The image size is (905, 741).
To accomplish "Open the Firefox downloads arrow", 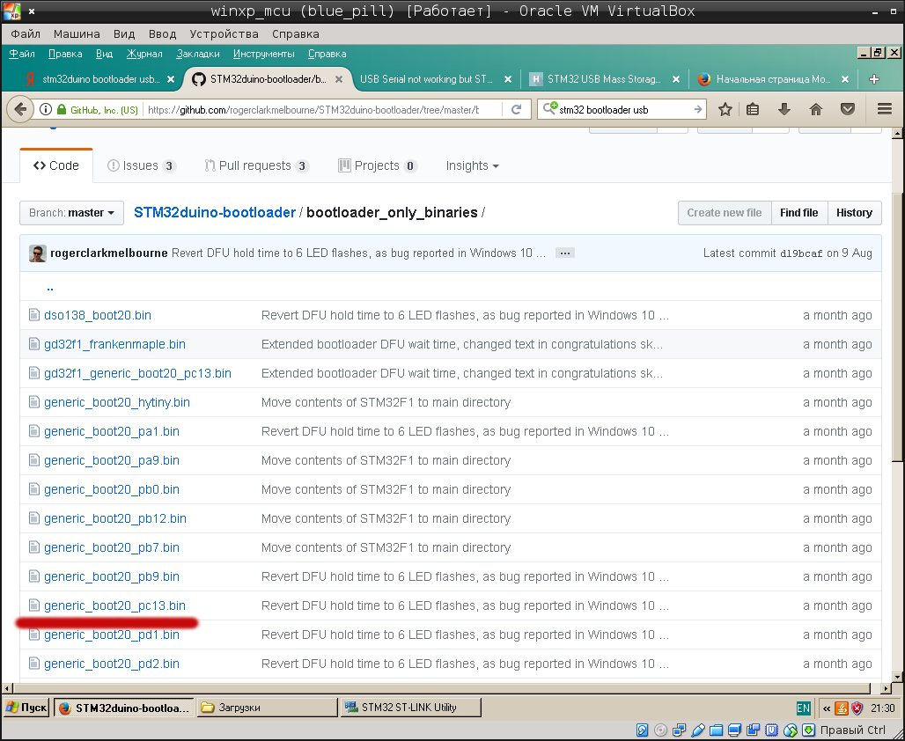I will click(x=784, y=109).
